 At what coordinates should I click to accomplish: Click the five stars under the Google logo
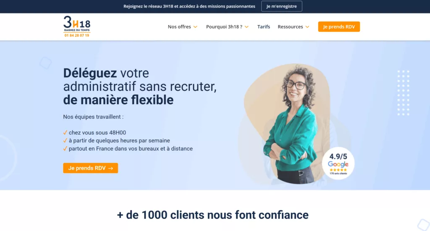click(x=338, y=170)
